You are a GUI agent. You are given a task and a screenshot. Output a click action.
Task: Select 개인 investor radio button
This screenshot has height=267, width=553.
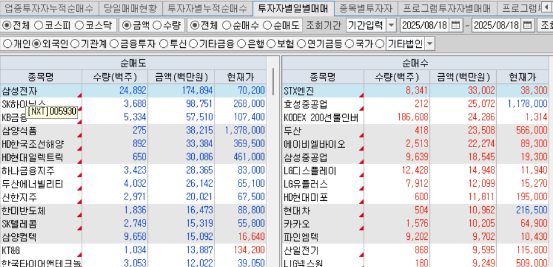click(7, 44)
